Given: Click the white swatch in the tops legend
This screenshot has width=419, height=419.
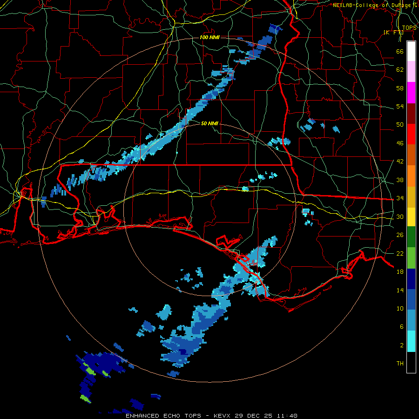Looking at the screenshot, I should [411, 51].
